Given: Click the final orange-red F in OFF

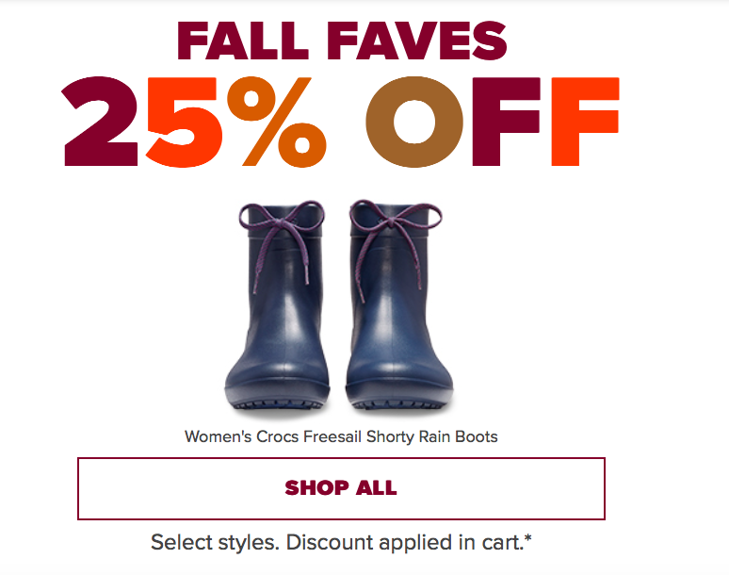Looking at the screenshot, I should pos(585,122).
